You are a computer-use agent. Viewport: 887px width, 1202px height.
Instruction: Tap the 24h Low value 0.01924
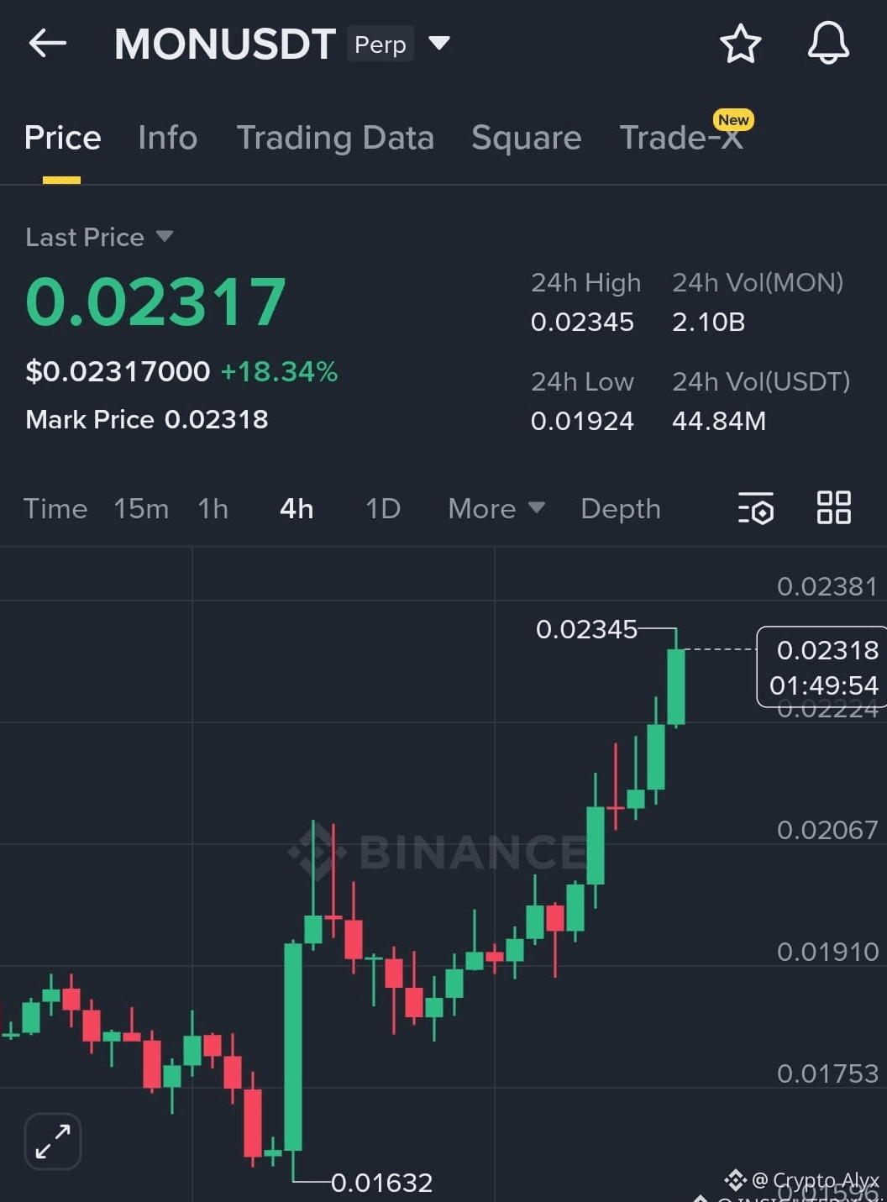pyautogui.click(x=582, y=421)
